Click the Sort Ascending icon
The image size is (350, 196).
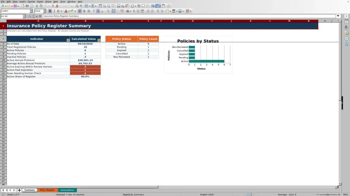click(x=105, y=6)
